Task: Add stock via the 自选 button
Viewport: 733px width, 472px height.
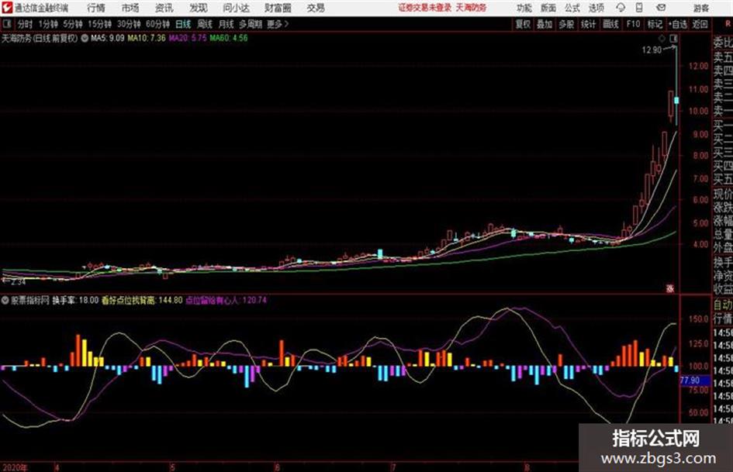Action: pos(678,24)
